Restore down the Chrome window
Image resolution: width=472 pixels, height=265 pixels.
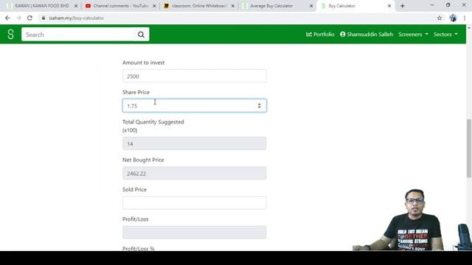pos(448,5)
